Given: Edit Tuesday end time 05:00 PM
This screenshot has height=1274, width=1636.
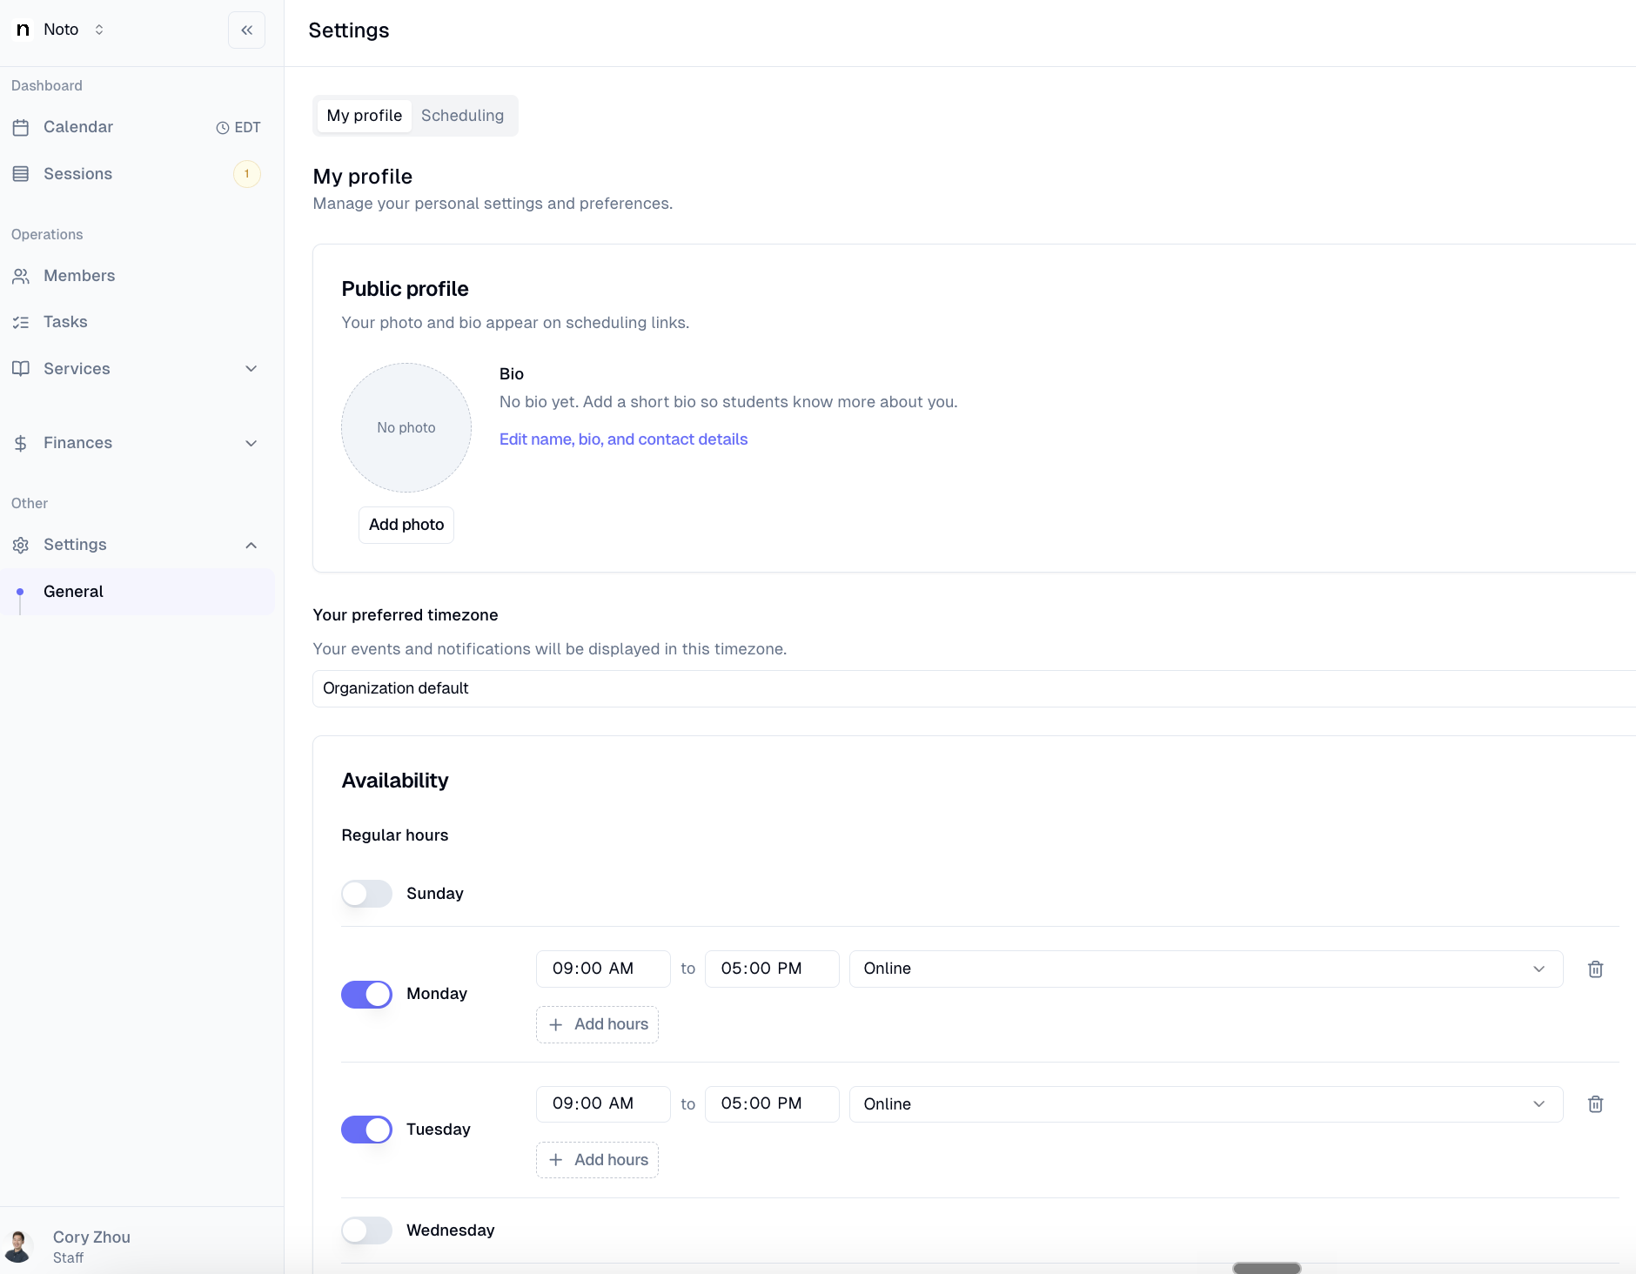Looking at the screenshot, I should pyautogui.click(x=772, y=1104).
